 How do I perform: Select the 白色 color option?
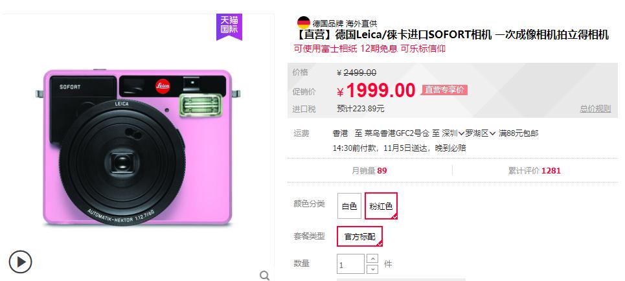click(x=349, y=206)
